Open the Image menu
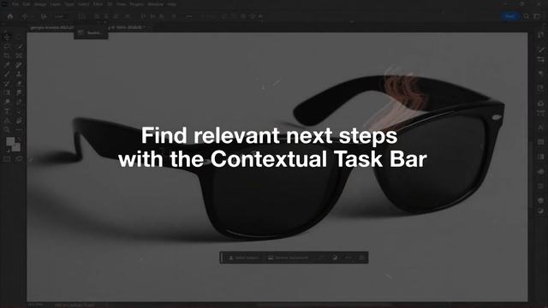Image resolution: width=548 pixels, height=308 pixels. click(x=40, y=4)
